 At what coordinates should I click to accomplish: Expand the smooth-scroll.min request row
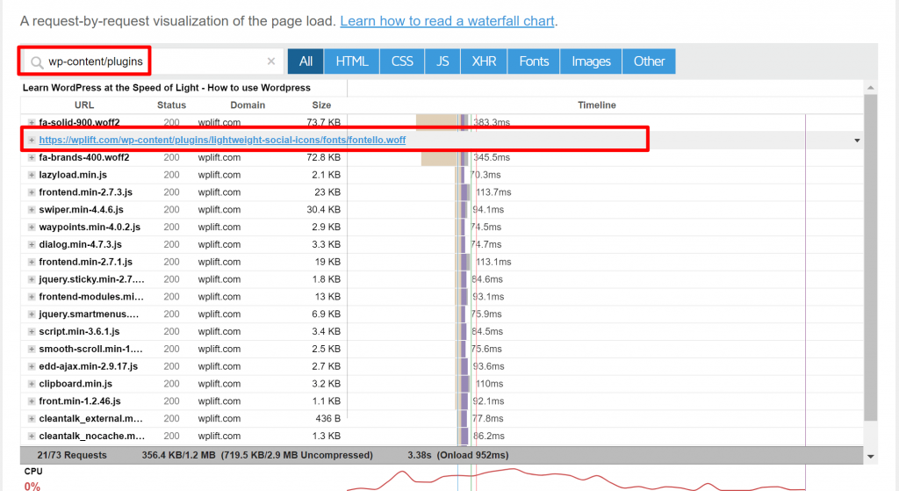[x=32, y=349]
